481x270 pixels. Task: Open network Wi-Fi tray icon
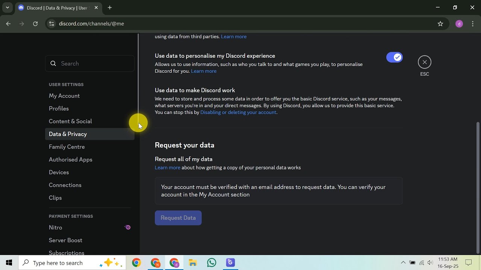click(422, 263)
